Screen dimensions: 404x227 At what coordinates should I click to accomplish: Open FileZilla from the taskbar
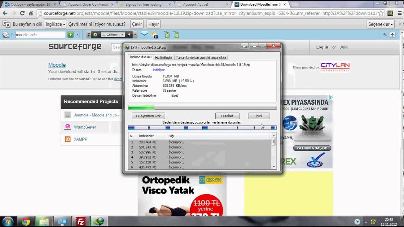tap(81, 222)
